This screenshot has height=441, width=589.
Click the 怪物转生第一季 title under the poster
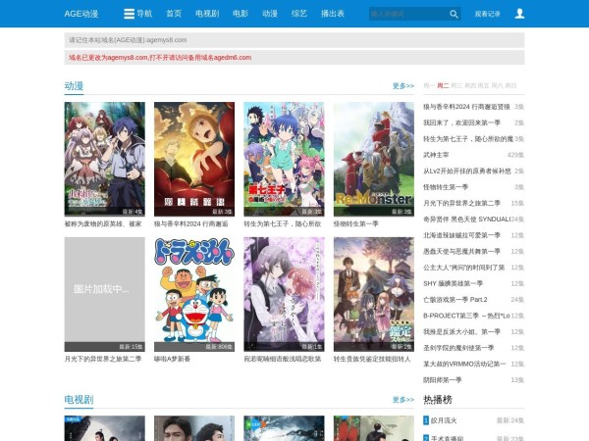pyautogui.click(x=355, y=223)
